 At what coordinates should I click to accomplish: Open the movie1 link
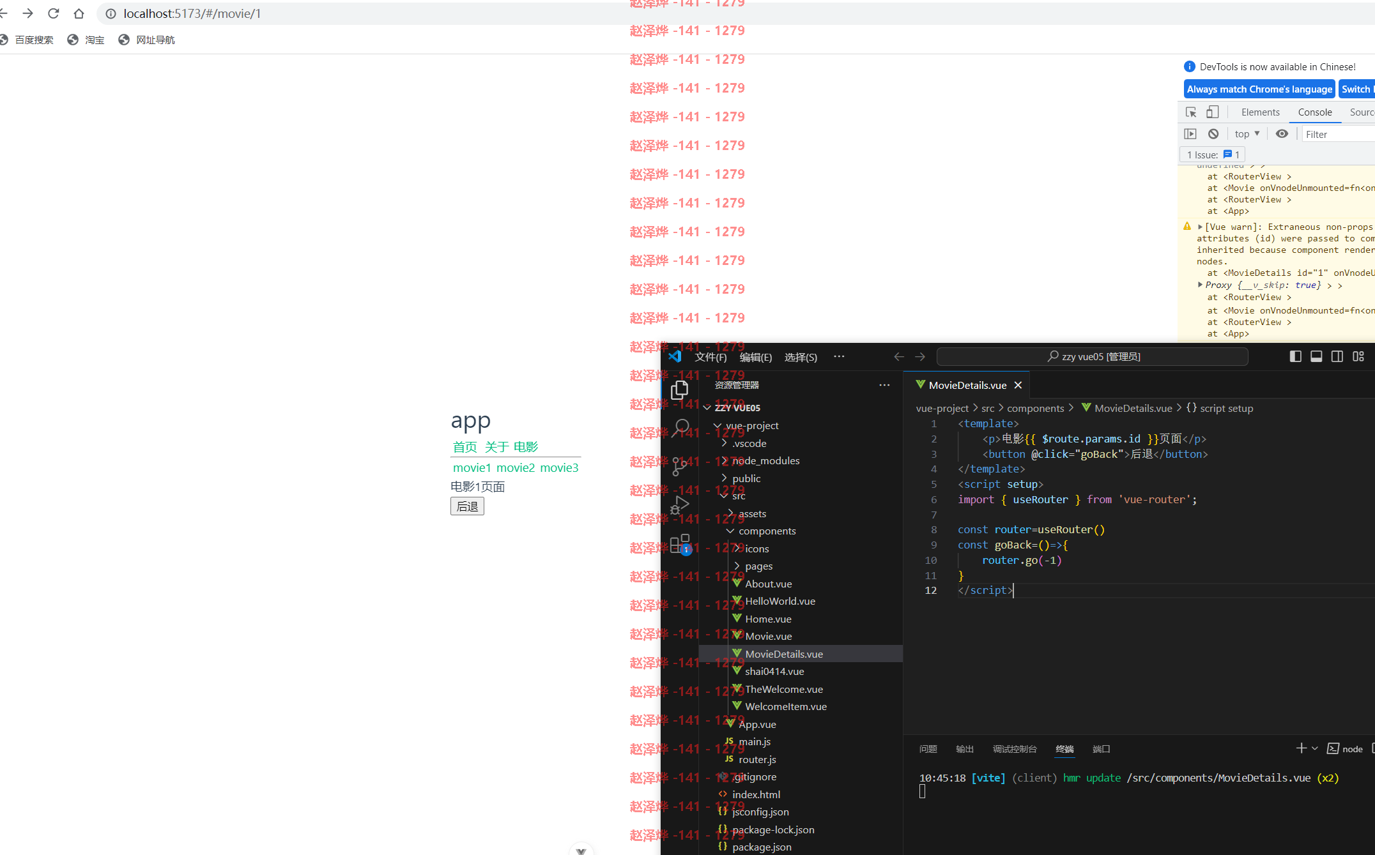(472, 468)
